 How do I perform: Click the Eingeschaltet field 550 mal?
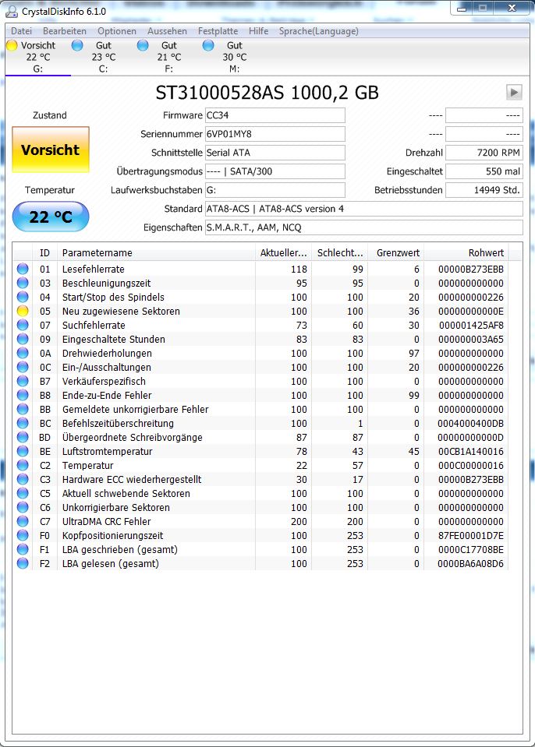(x=484, y=171)
